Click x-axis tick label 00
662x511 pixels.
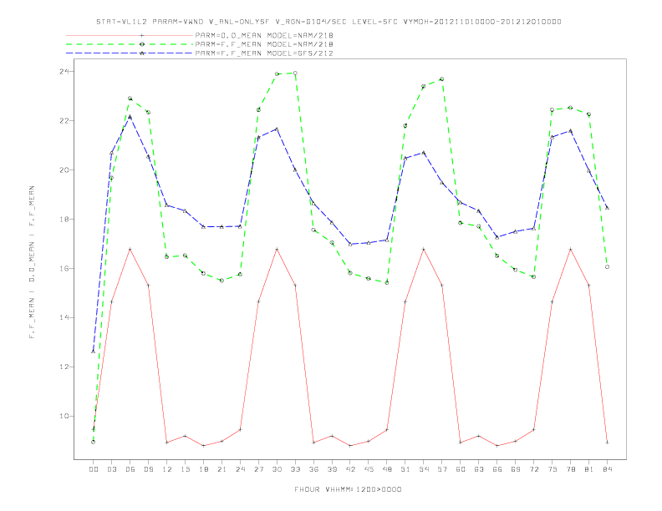click(x=94, y=469)
